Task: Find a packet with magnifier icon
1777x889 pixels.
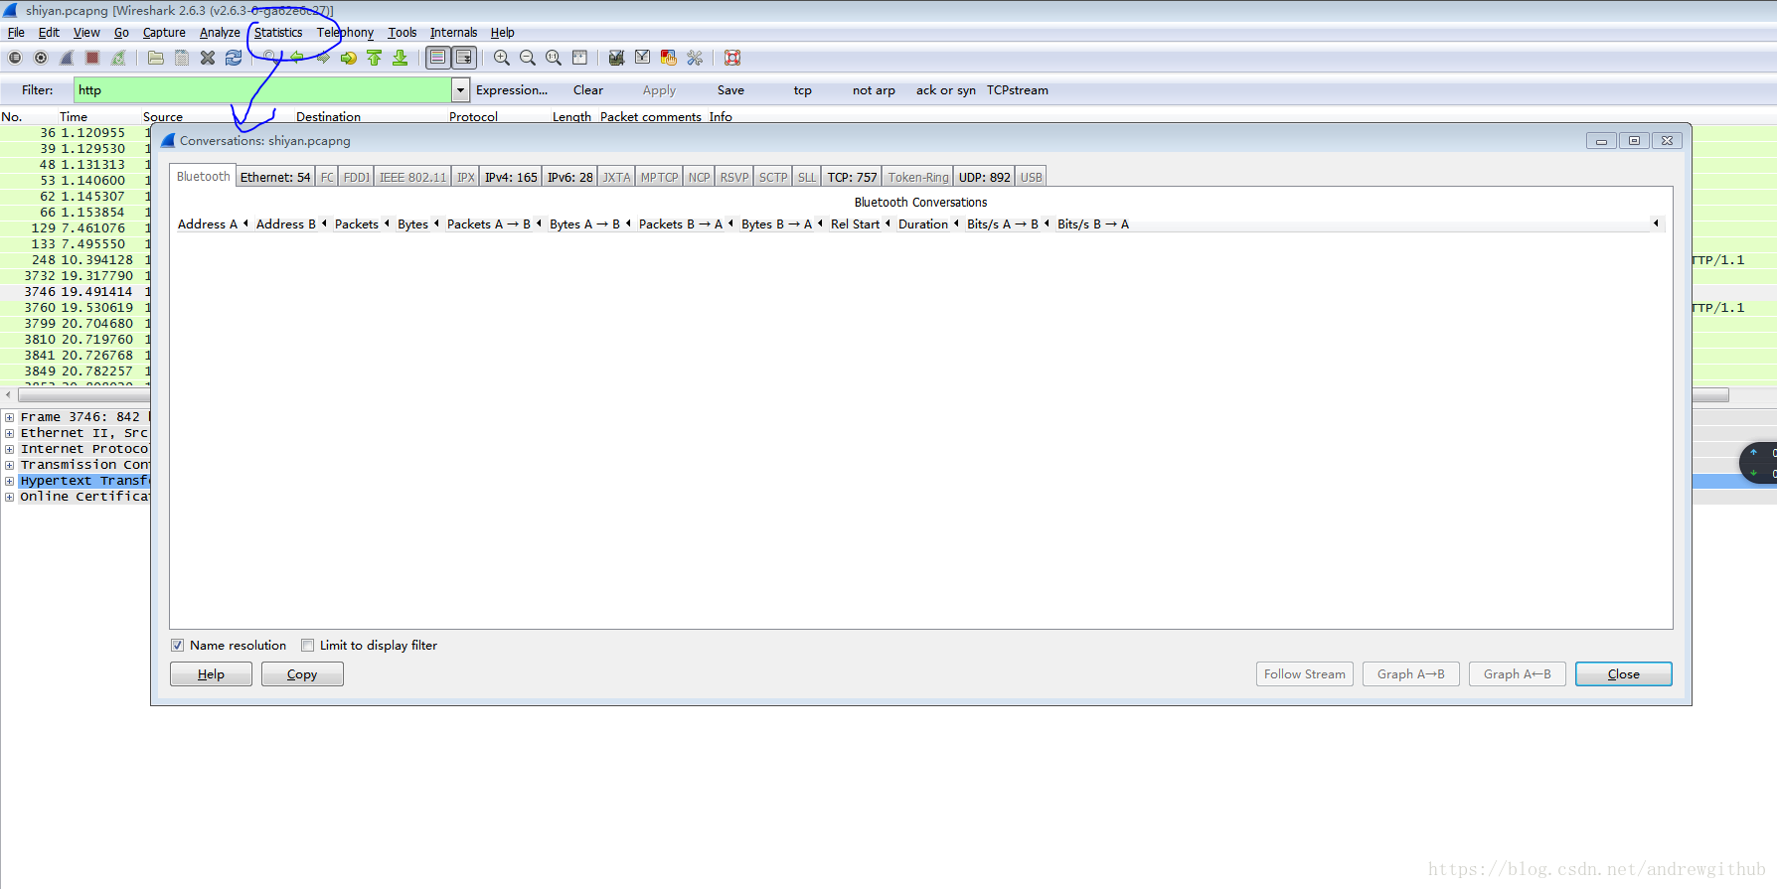Action: tap(270, 58)
